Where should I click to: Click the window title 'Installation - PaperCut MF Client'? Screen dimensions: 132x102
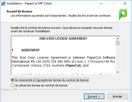(x=29, y=3)
